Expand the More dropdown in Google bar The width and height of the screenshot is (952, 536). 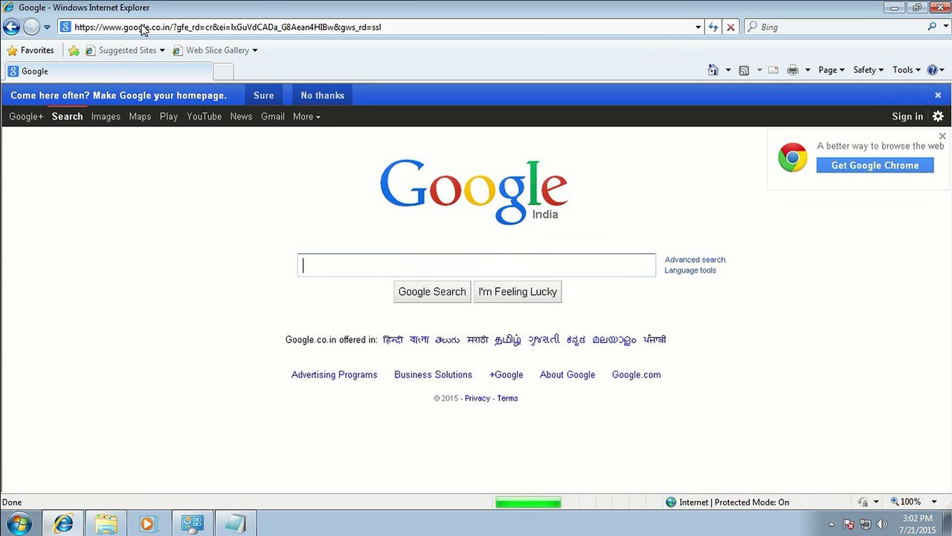point(306,117)
